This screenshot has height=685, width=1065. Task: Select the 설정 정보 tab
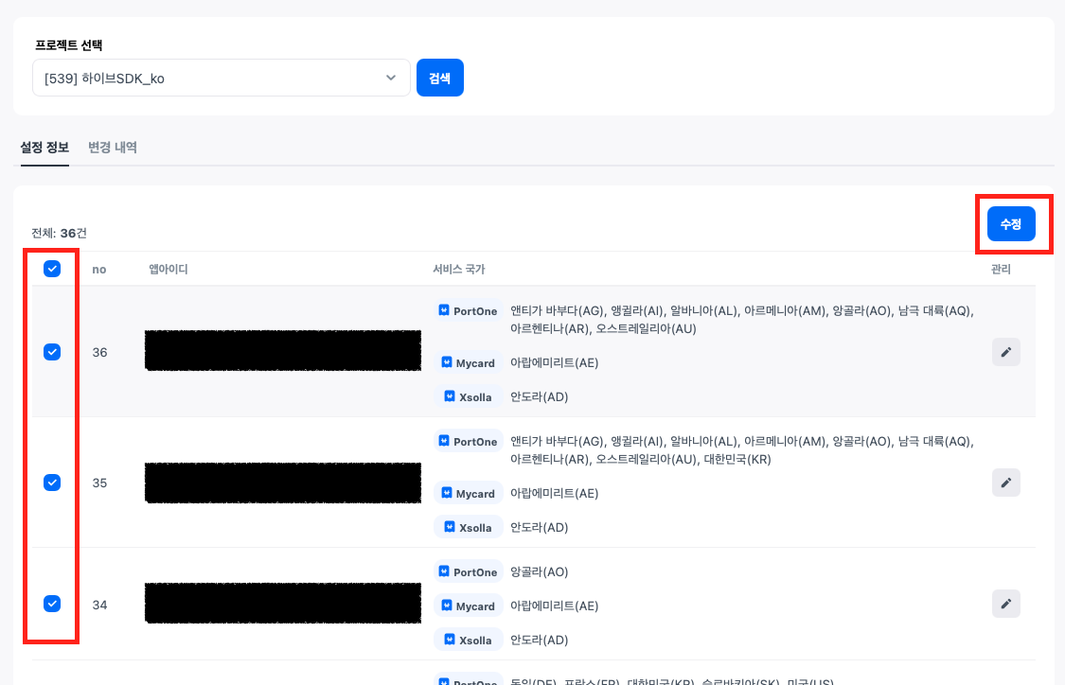[x=44, y=148]
